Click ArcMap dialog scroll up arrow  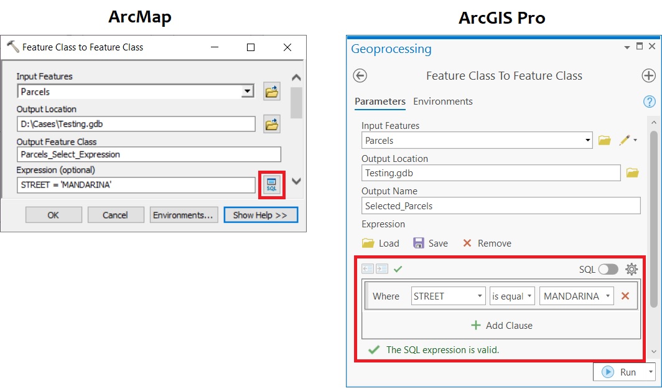point(296,78)
